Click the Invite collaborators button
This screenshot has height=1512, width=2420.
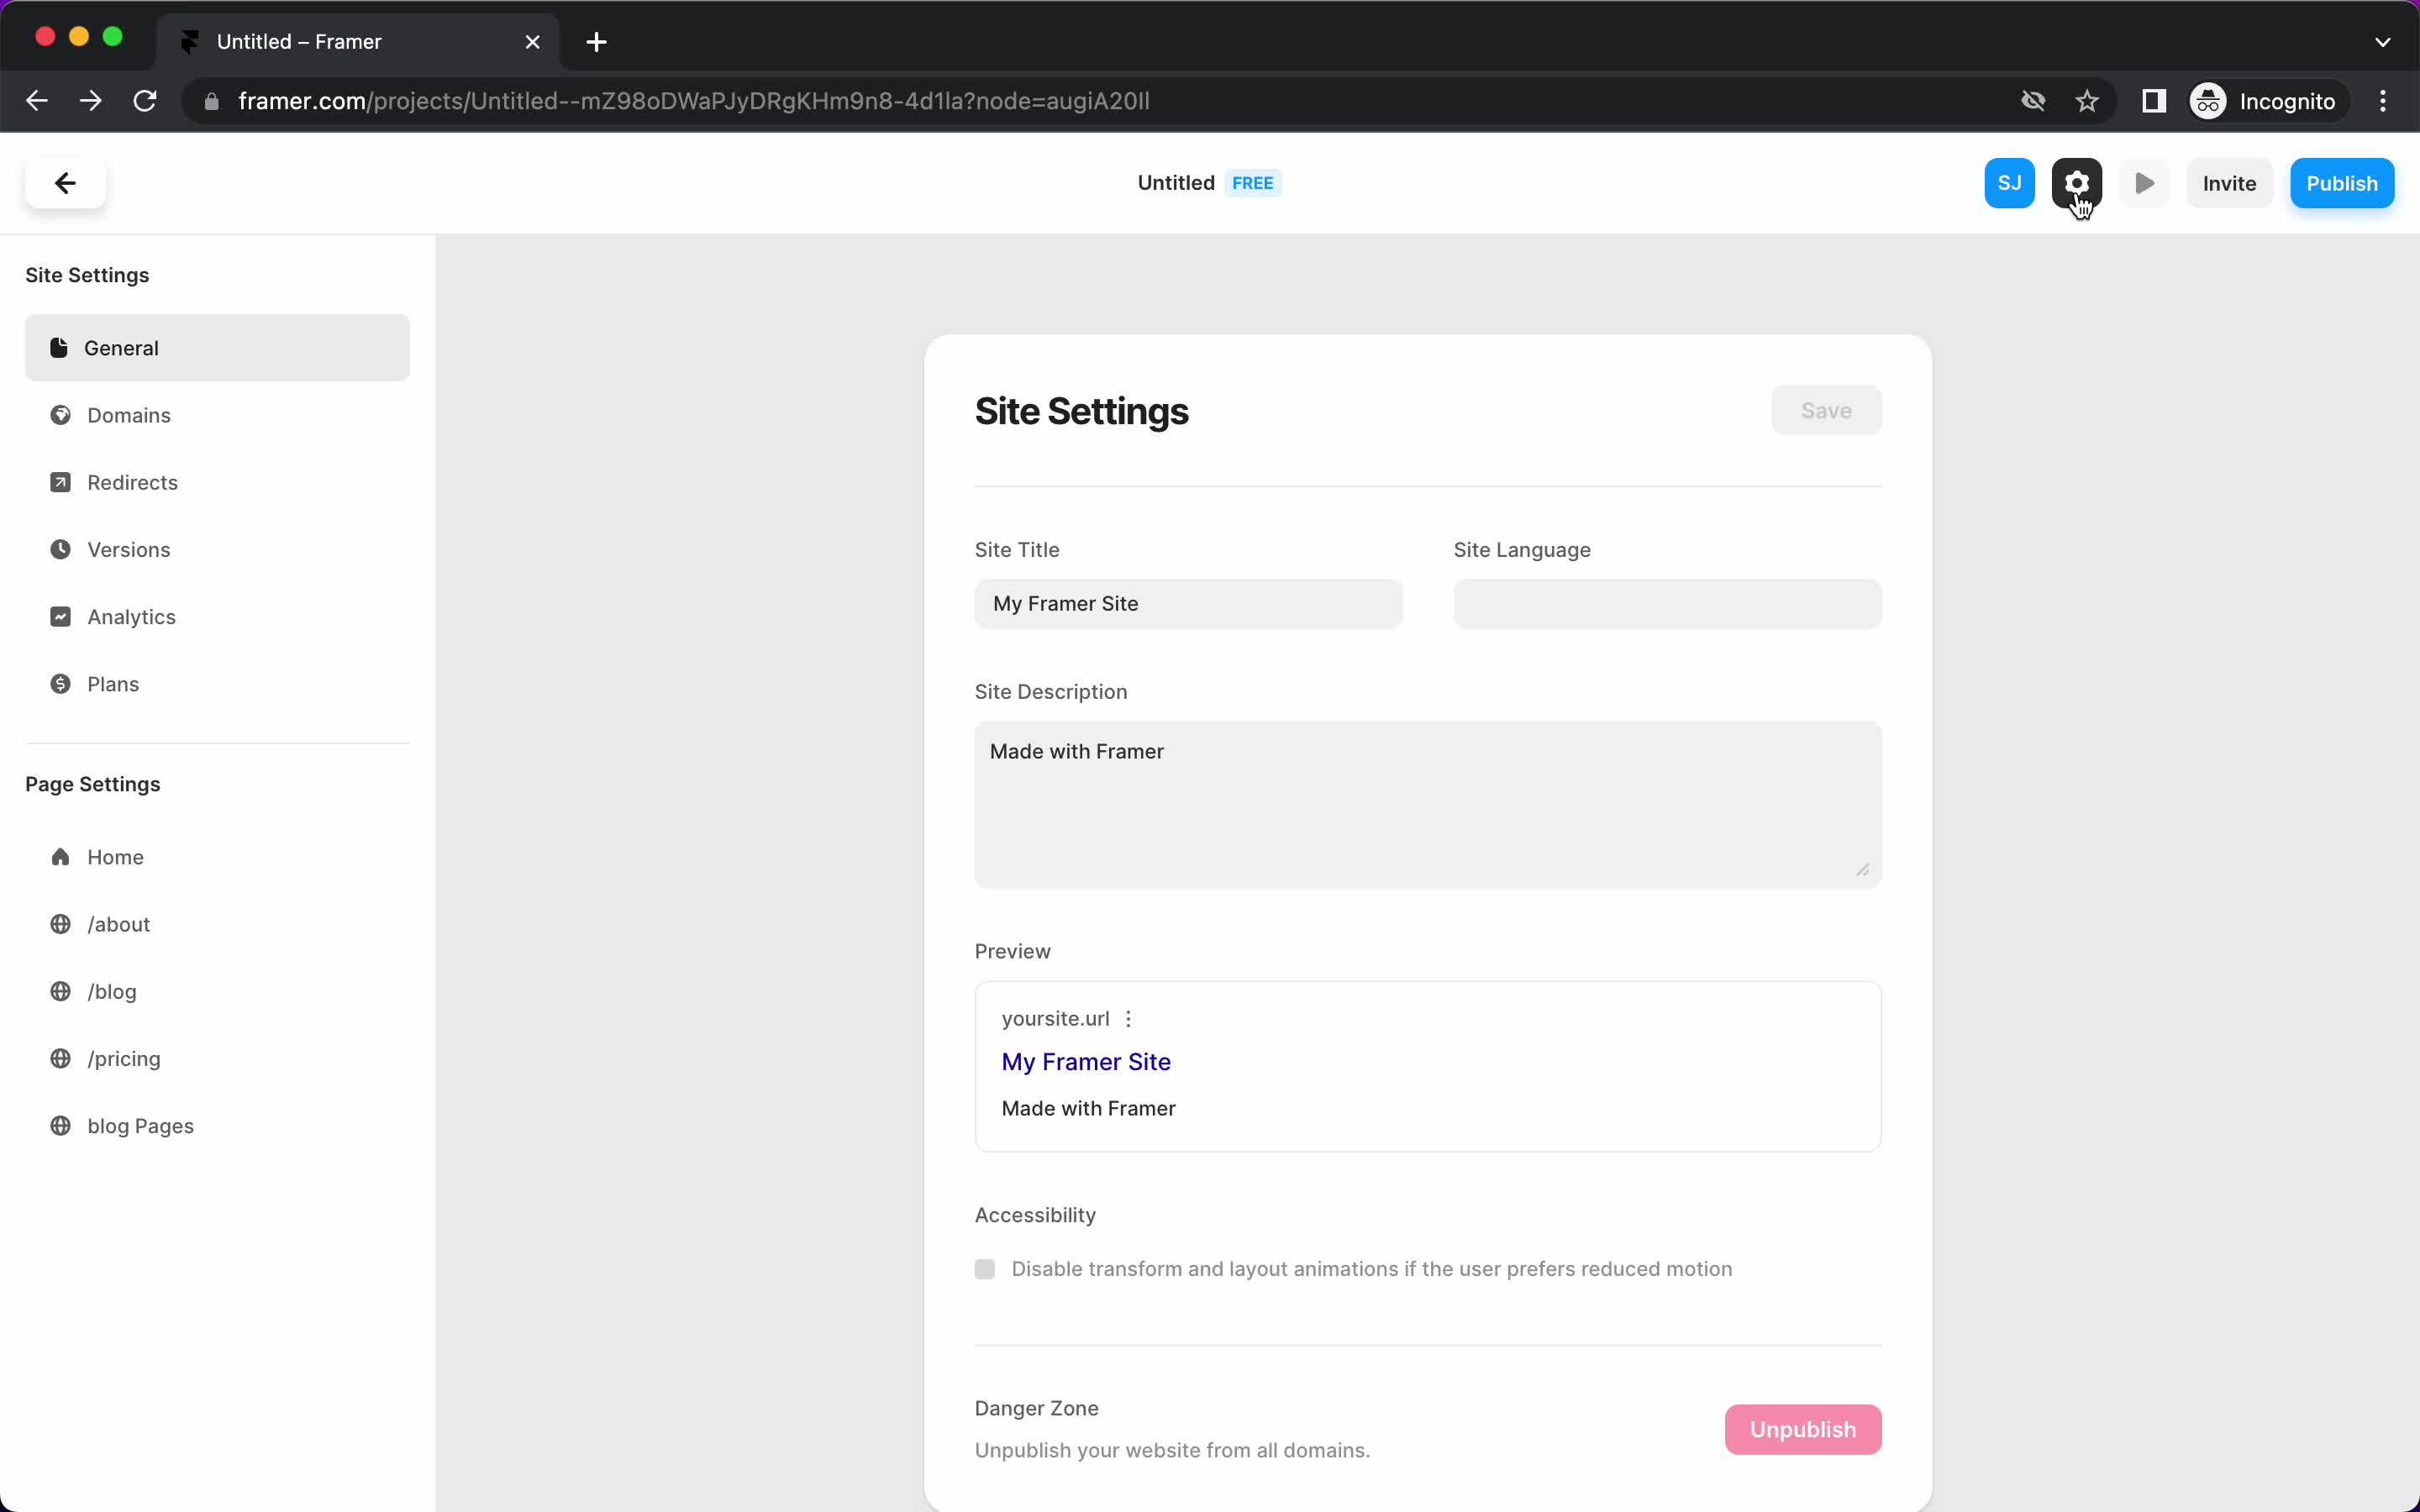coord(2230,183)
